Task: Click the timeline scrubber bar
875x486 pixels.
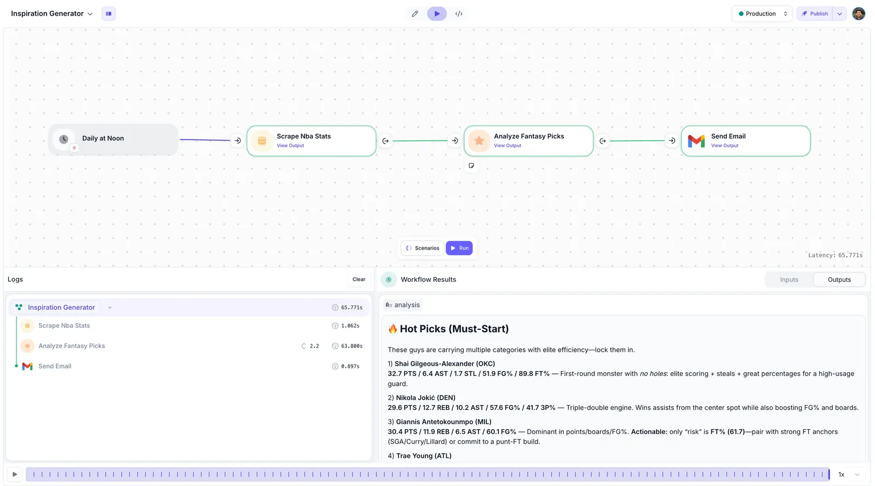Action: (428, 475)
